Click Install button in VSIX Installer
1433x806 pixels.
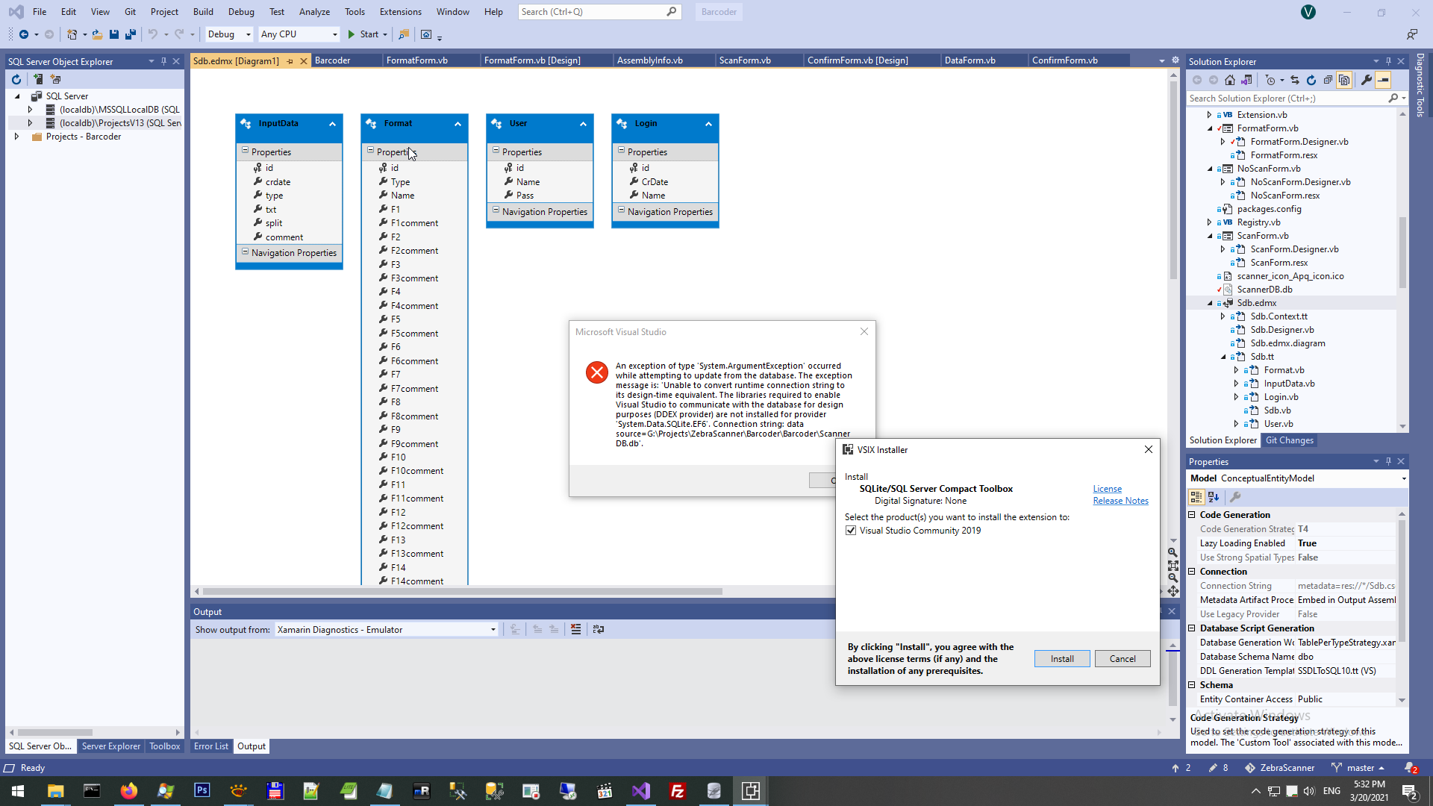point(1061,659)
